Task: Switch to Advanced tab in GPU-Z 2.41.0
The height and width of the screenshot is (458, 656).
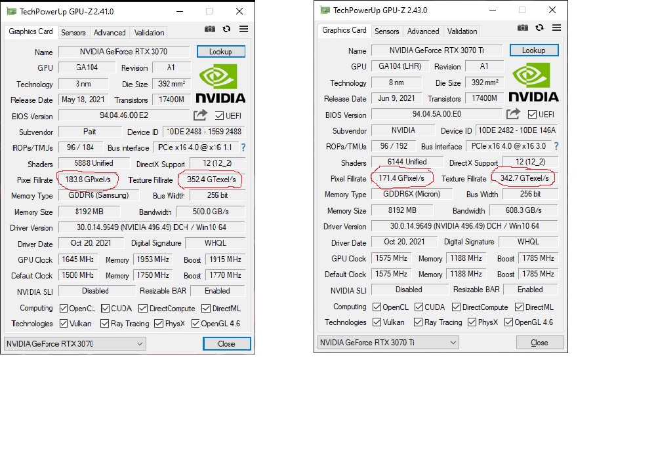Action: point(110,33)
